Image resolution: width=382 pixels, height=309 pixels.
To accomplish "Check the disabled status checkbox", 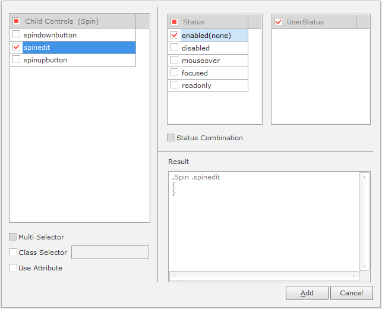I will 175,48.
